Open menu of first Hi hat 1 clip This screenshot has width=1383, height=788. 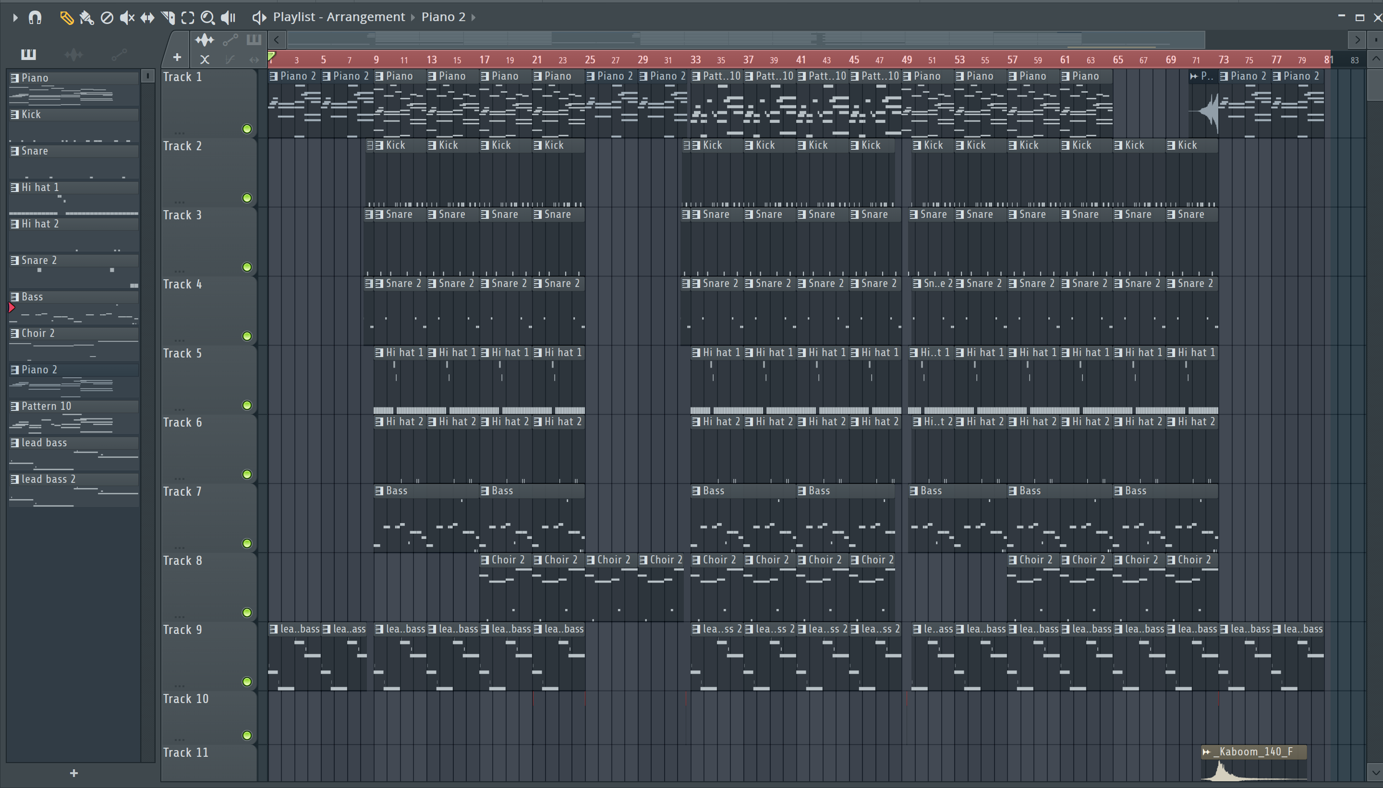[379, 353]
